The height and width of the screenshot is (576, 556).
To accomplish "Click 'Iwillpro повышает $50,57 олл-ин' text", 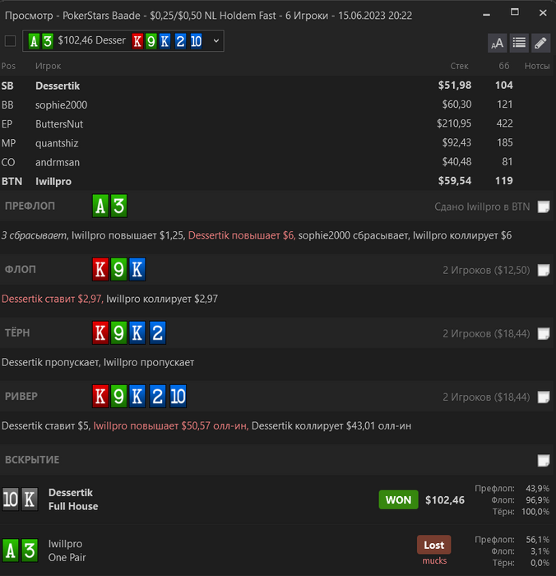I will (171, 425).
